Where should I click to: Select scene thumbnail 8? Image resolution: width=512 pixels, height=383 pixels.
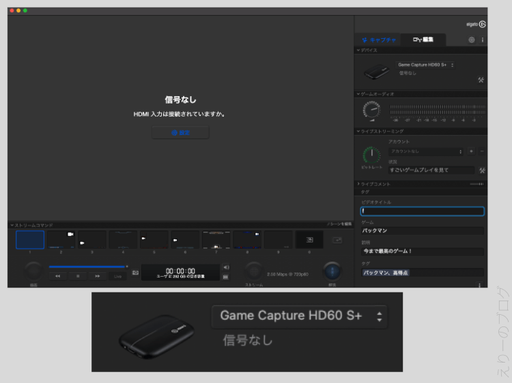247,240
